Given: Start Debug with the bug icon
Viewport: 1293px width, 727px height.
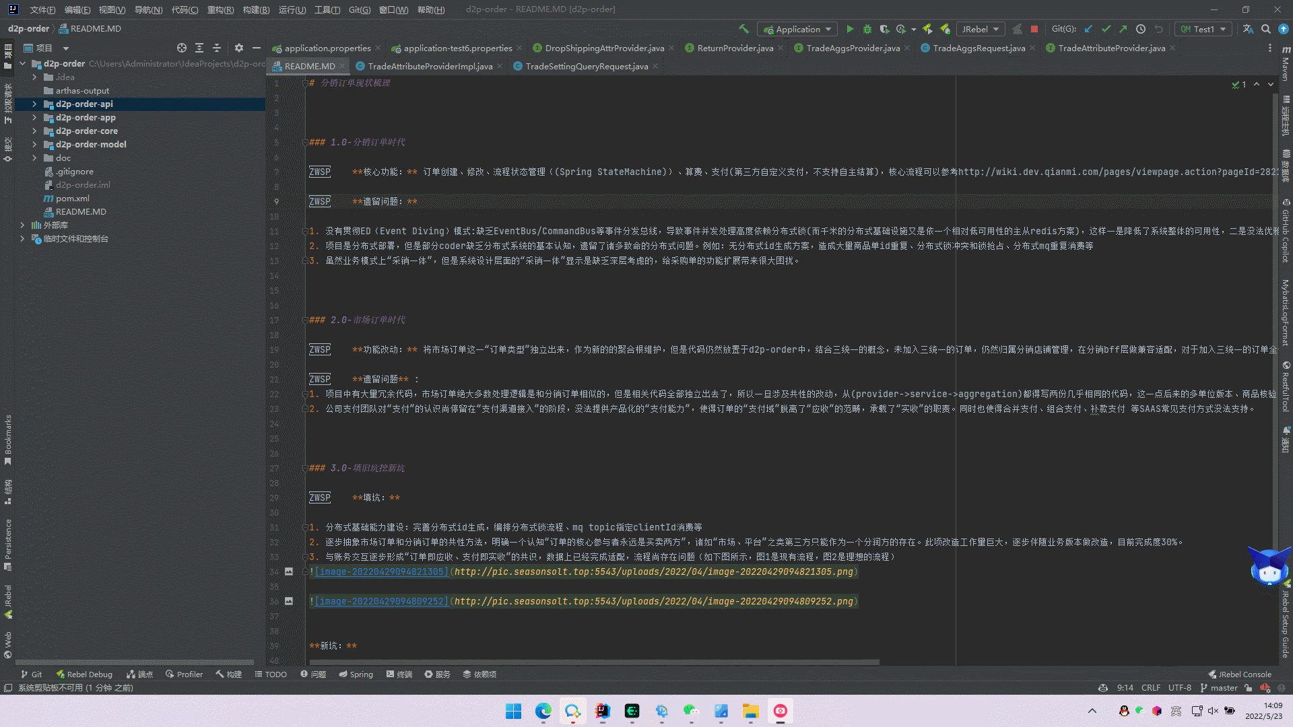Looking at the screenshot, I should coord(867,29).
